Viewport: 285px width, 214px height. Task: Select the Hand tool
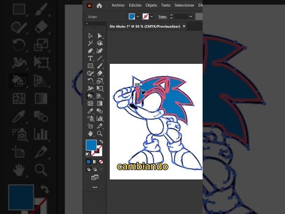click(90, 134)
